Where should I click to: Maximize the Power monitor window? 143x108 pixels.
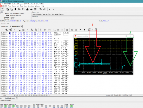(x=126, y=36)
